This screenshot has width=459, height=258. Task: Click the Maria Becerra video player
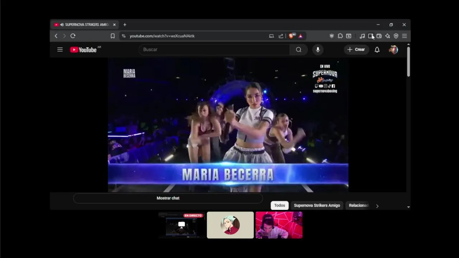(228, 125)
